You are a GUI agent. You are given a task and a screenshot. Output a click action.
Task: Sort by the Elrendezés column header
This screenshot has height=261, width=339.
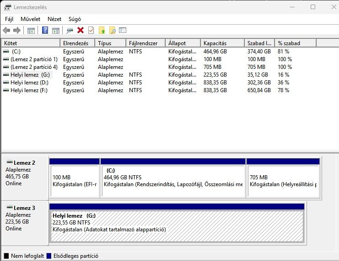(x=77, y=43)
